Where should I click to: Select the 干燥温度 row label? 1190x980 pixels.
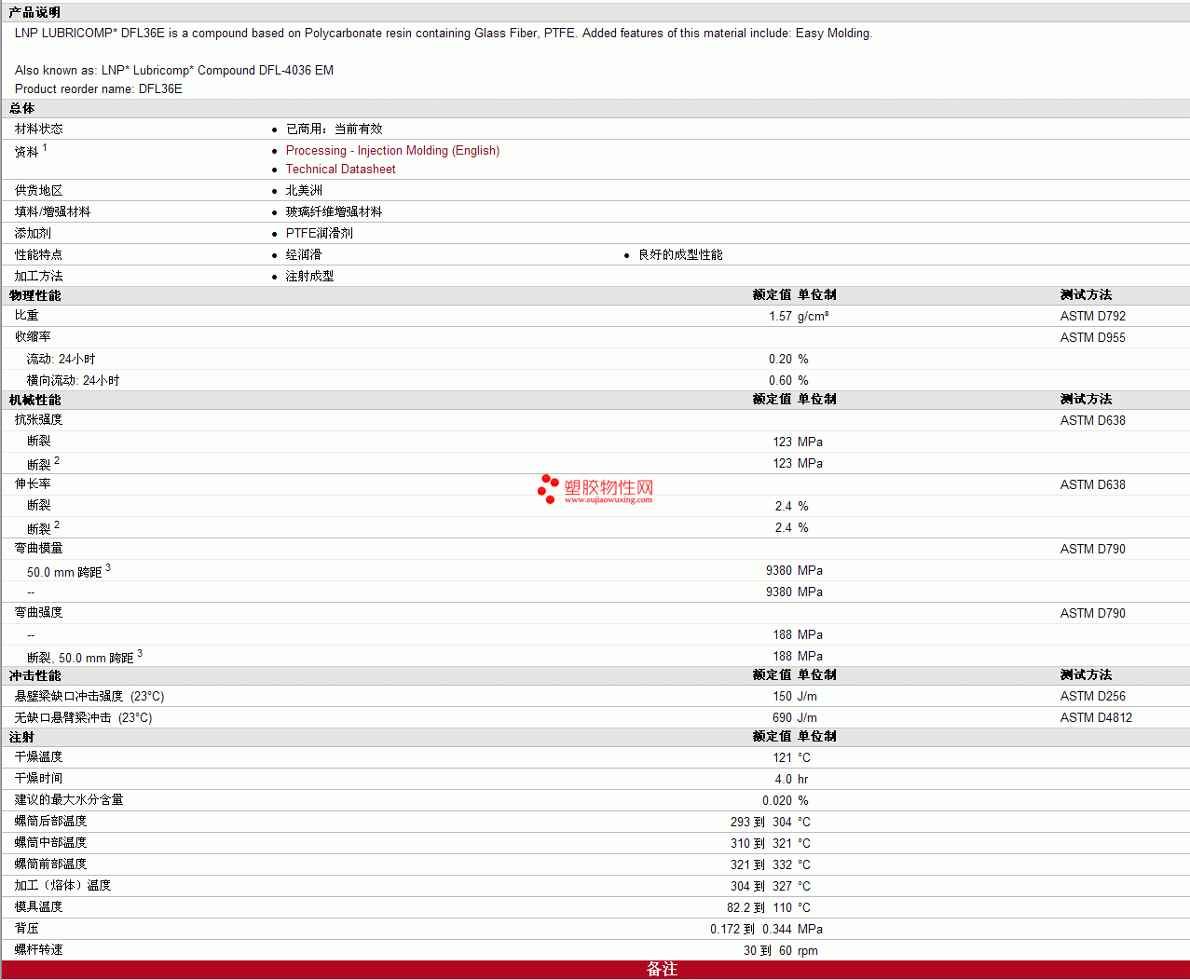pyautogui.click(x=38, y=757)
